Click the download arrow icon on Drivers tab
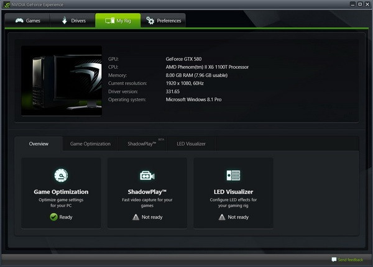This screenshot has height=267, width=373. click(x=64, y=20)
